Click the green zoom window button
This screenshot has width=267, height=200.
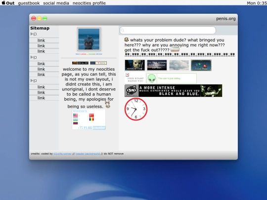(x=45, y=18)
